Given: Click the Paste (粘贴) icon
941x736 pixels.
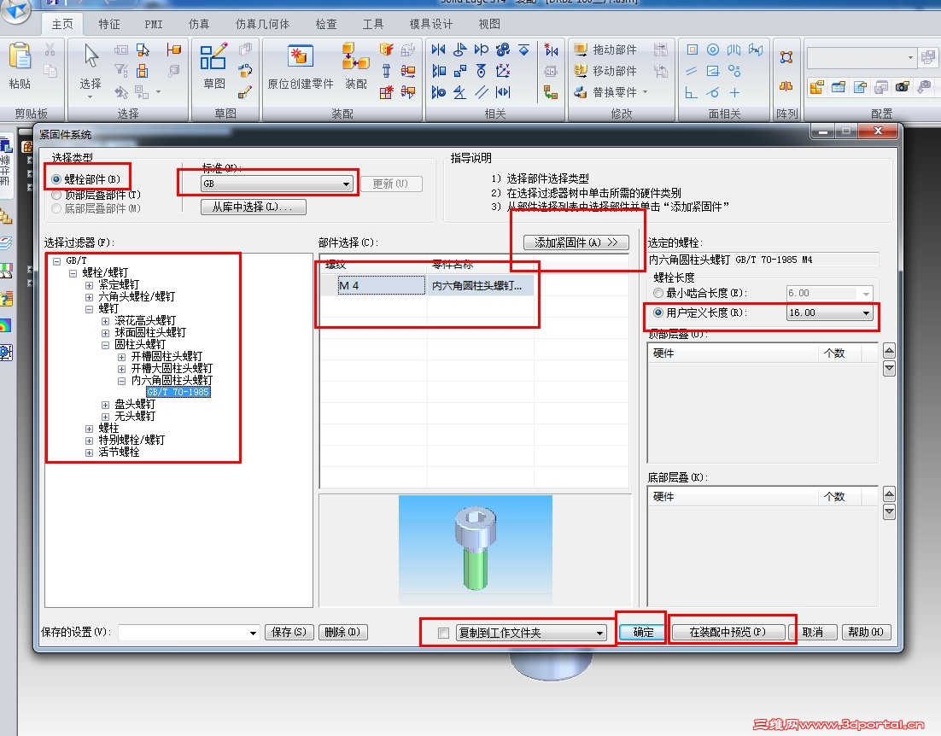Looking at the screenshot, I should click(x=20, y=57).
